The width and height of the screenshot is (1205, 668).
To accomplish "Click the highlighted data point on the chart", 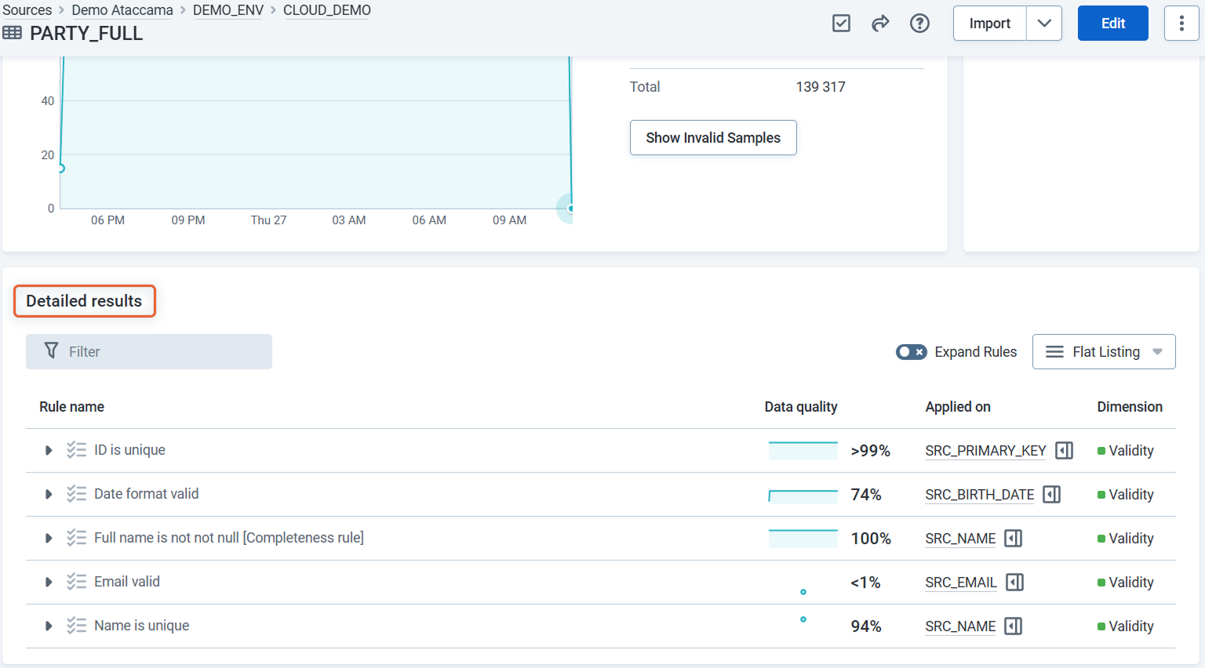I will pos(570,208).
